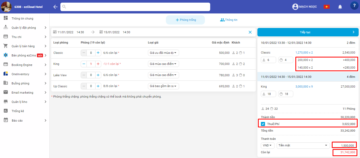This screenshot has width=360, height=158.
Task: Select the Vietnamese flag language icon
Action: [327, 7]
